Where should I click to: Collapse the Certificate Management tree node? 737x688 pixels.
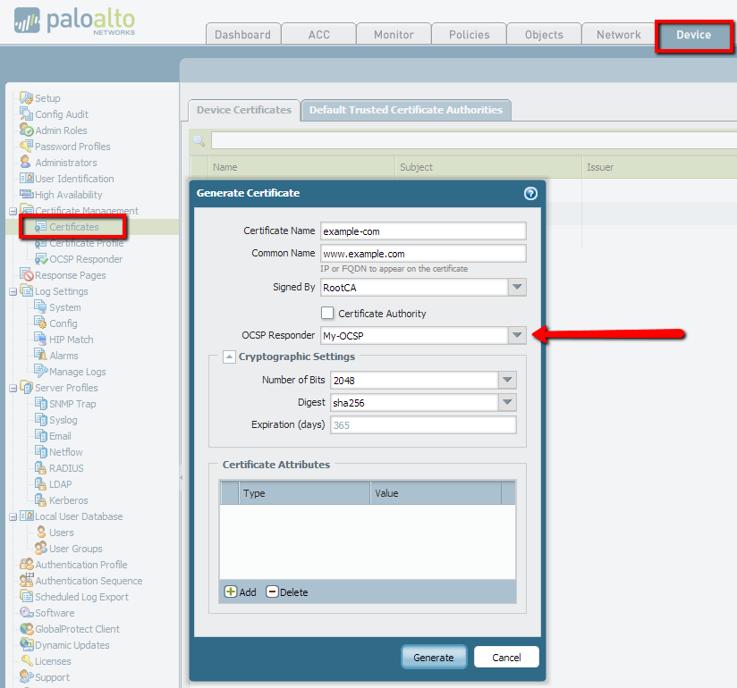(13, 212)
